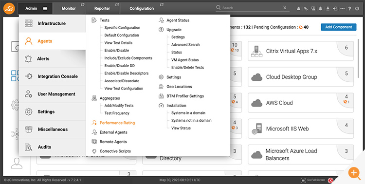Open Monitor tab's new-window icon
Viewport: 365px width, 184px height.
[82, 5]
